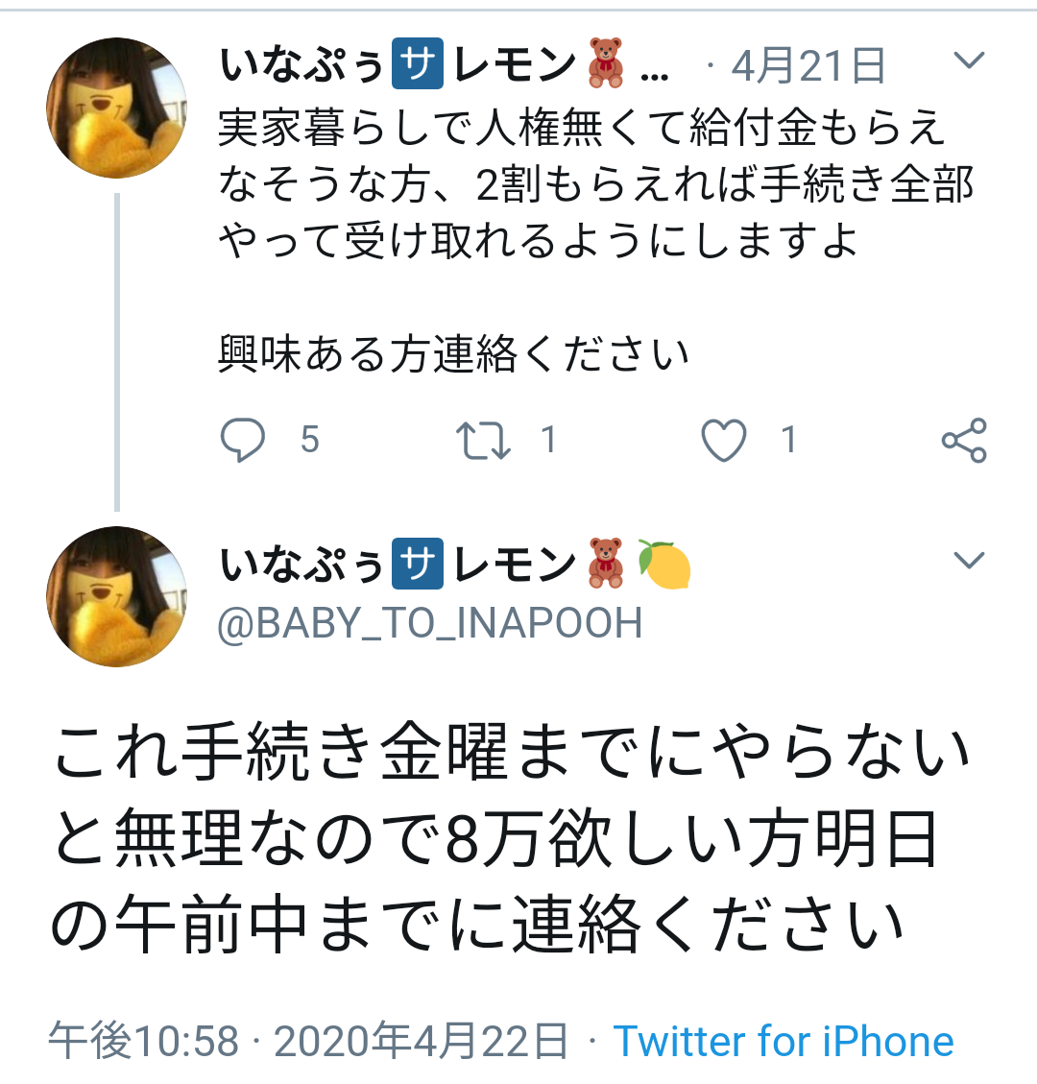Screen dimensions: 1037x1084
Task: Click the reply count 5
Action: 309,441
